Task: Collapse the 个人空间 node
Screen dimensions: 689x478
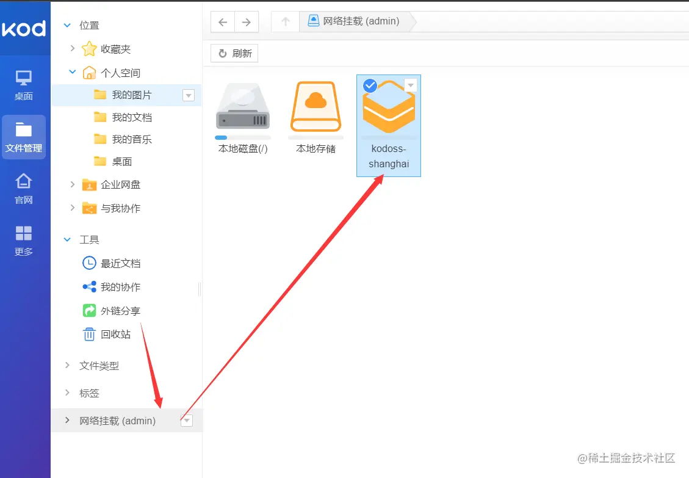Action: pos(73,71)
